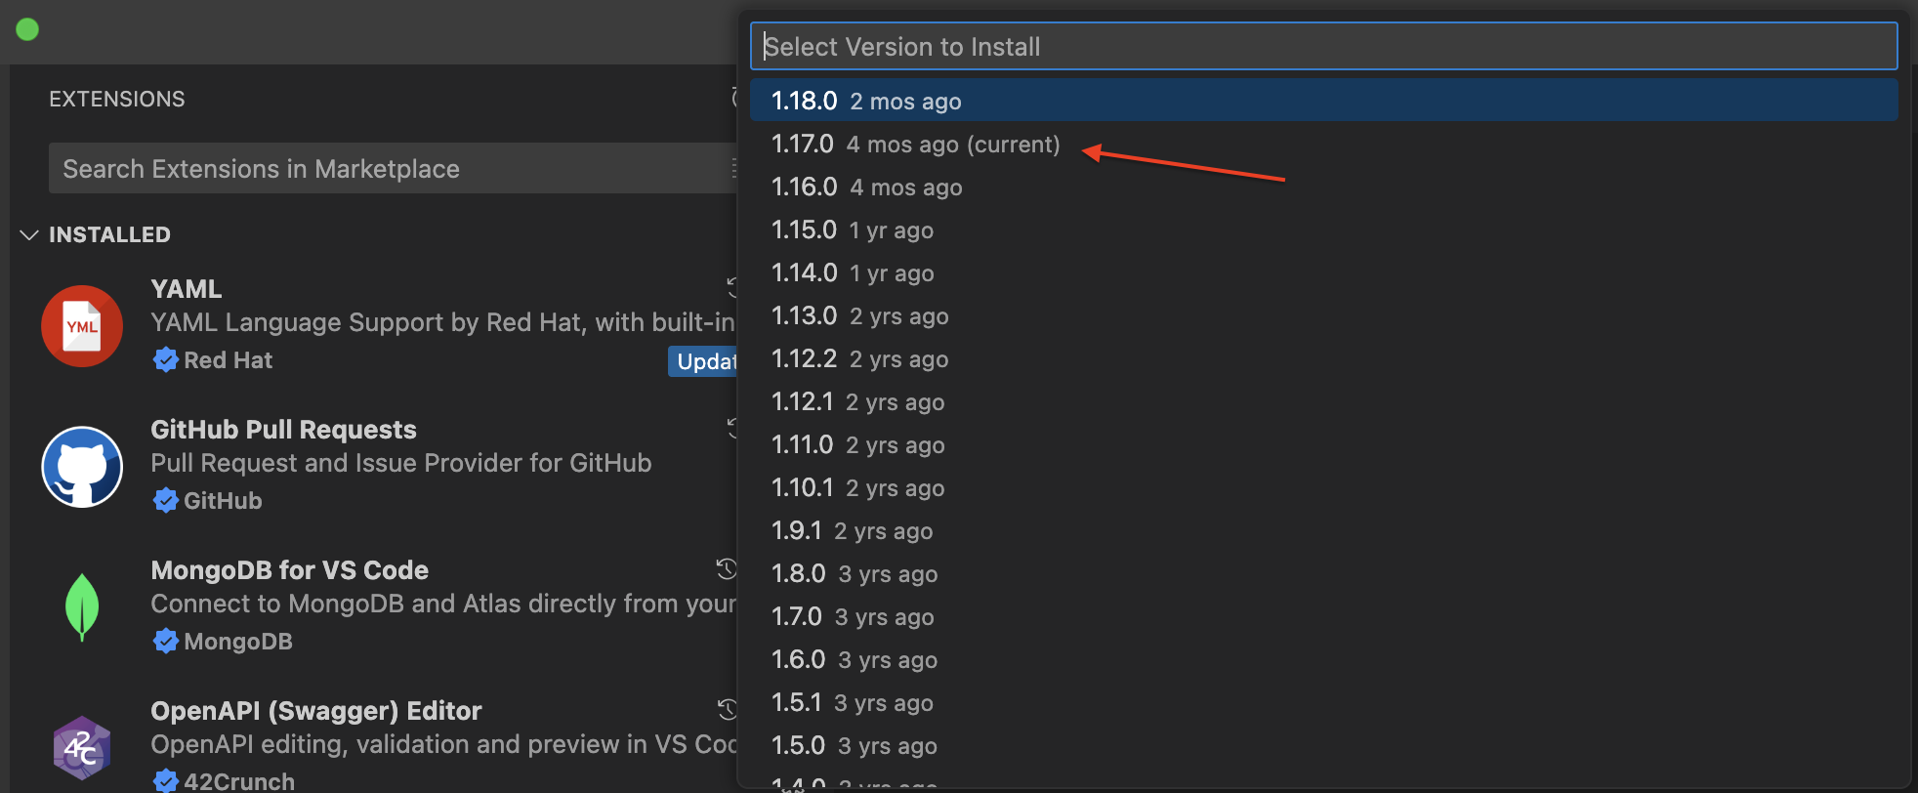Select version 1.14.0
Image resolution: width=1918 pixels, height=793 pixels.
(1323, 272)
